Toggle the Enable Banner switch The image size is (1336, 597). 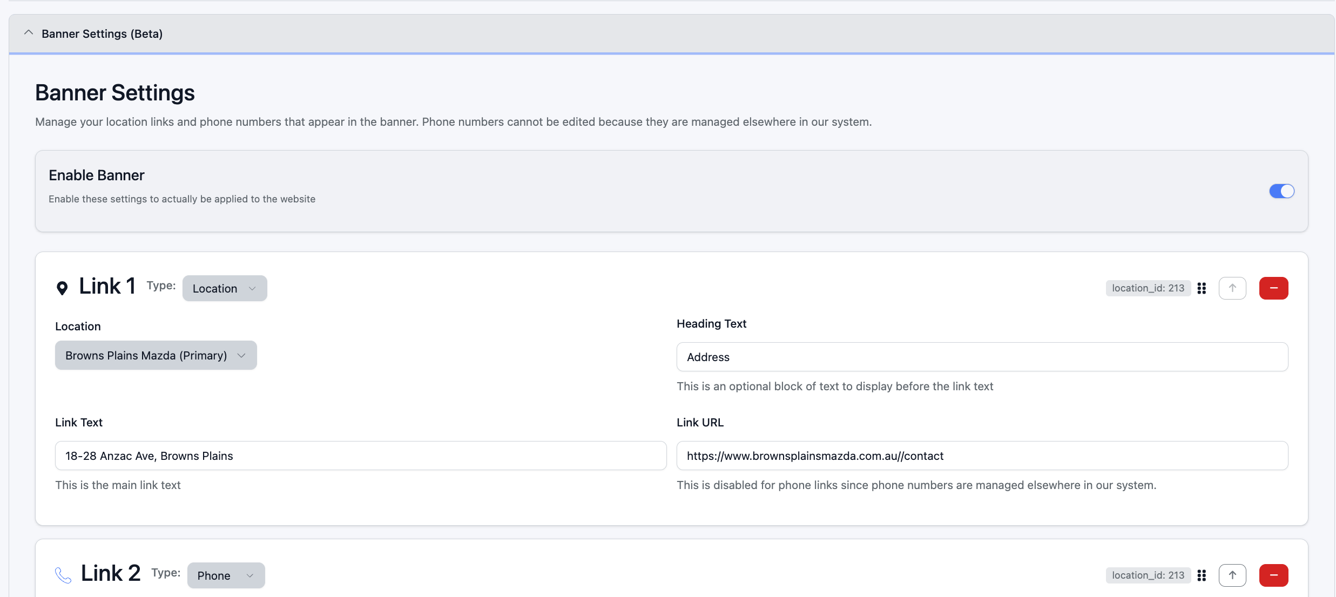click(x=1281, y=191)
